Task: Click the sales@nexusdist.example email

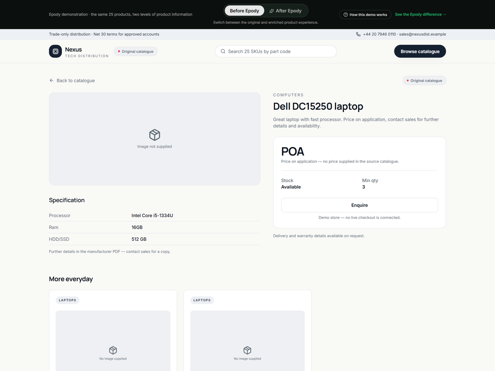Action: pos(422,34)
